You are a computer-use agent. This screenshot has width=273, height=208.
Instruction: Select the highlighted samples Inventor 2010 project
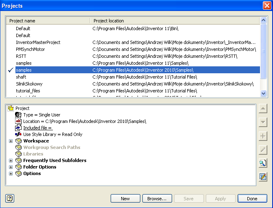138,70
